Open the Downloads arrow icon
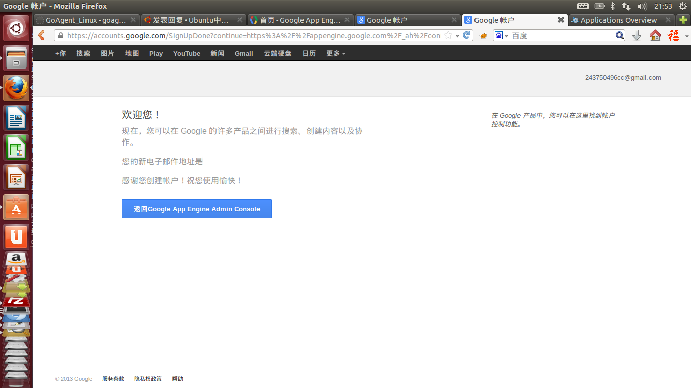The image size is (691, 388). [x=637, y=35]
